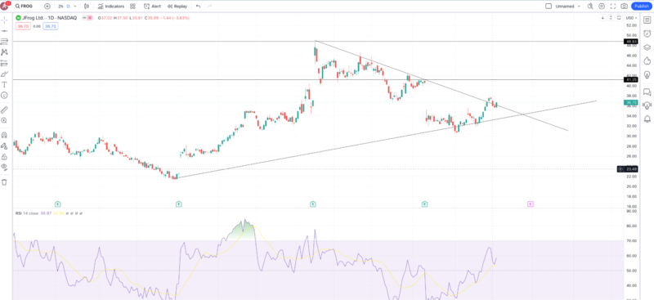The width and height of the screenshot is (654, 300).
Task: Open chart settings gear icon
Action: point(602,7)
